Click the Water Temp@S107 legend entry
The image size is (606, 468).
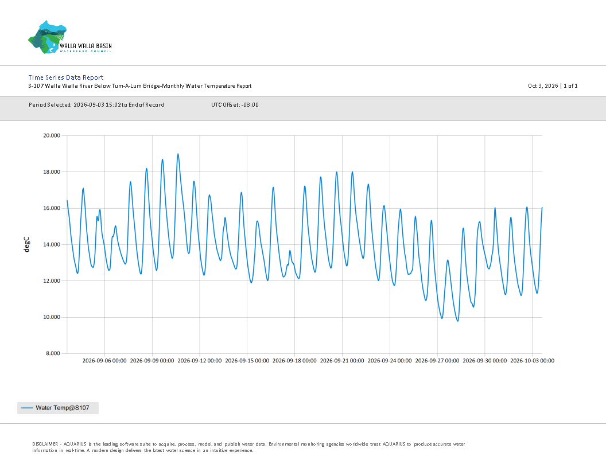point(58,408)
